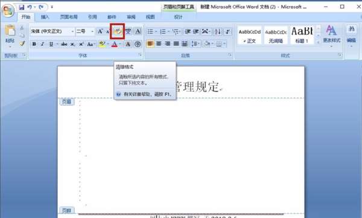The height and width of the screenshot is (218, 362).
Task: Select the Format Painter brush icon
Action: [22, 43]
